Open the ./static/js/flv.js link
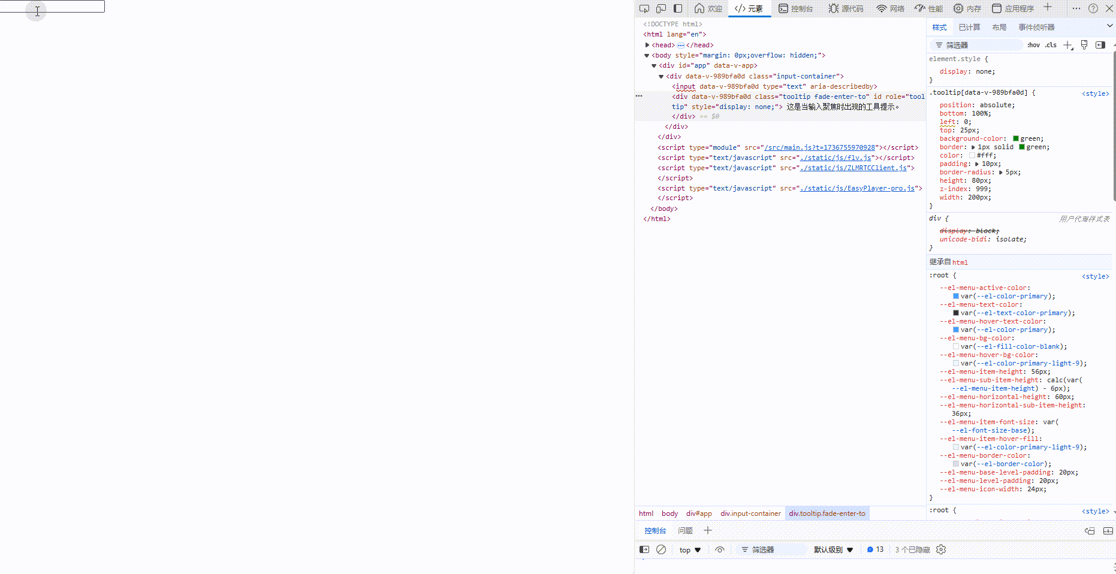 coord(836,158)
